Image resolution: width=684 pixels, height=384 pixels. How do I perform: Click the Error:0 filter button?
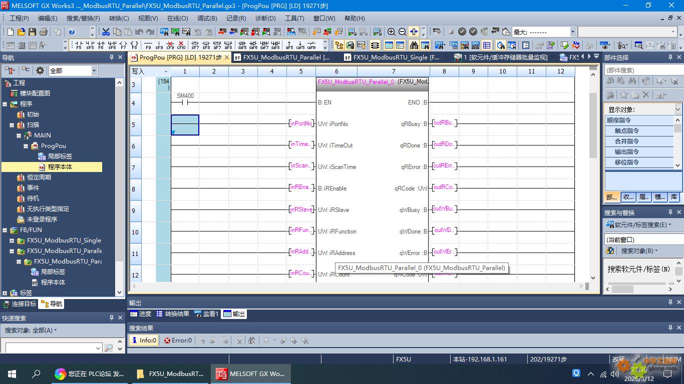(178, 340)
